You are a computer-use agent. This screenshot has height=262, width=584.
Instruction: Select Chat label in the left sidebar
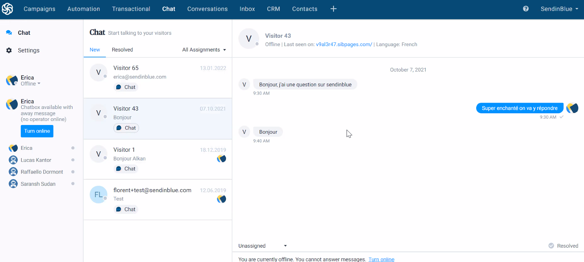point(24,33)
